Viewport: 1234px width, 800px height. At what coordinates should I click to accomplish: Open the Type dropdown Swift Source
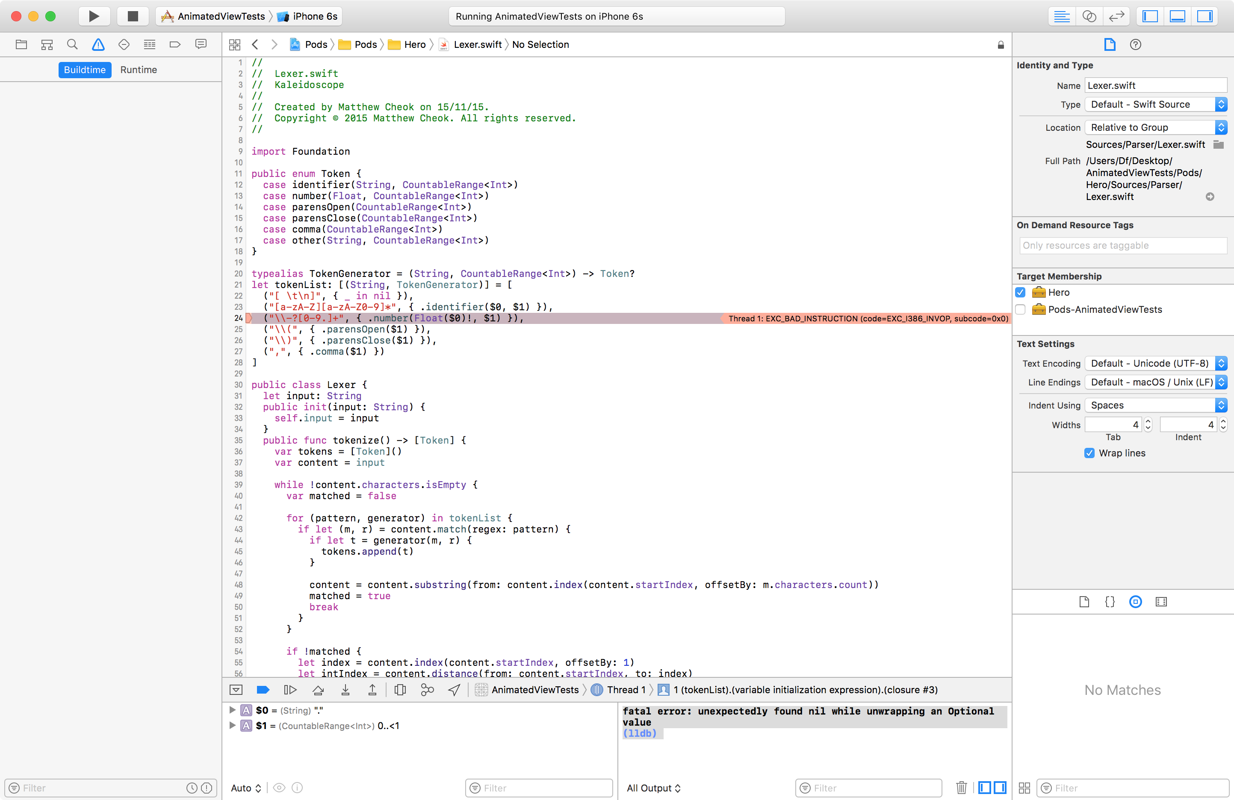coord(1156,104)
